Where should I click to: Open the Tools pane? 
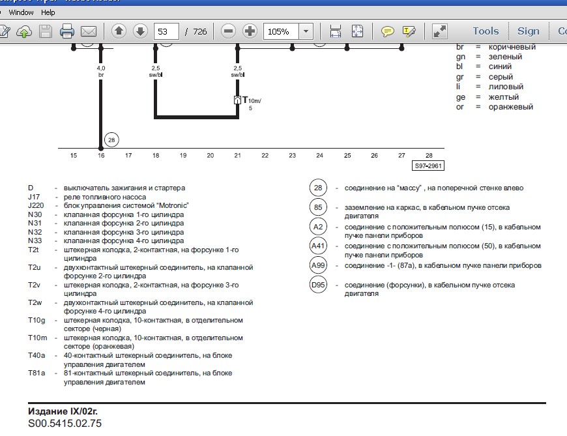[x=486, y=31]
